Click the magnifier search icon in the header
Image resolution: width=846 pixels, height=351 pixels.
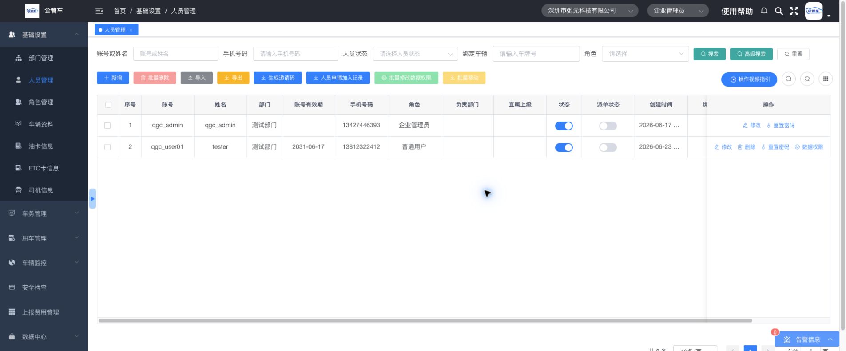(x=779, y=11)
